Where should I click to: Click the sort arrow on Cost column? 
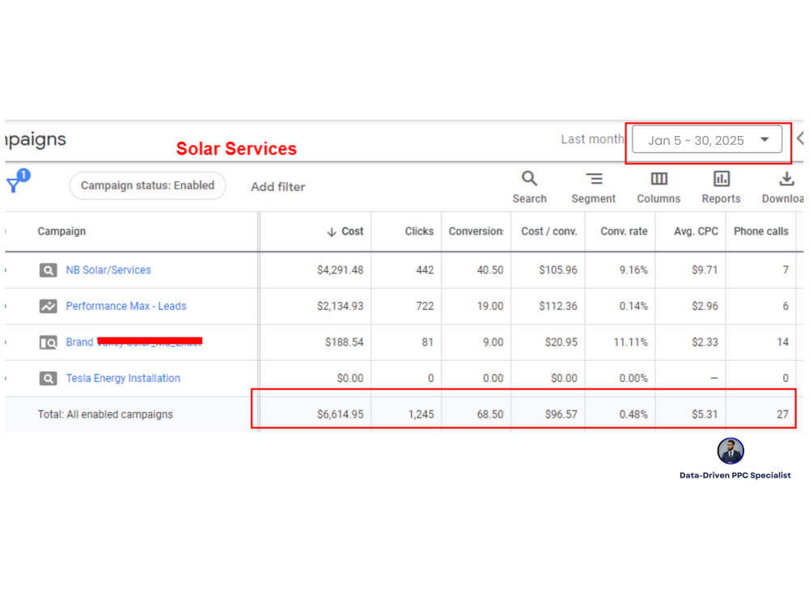(331, 231)
